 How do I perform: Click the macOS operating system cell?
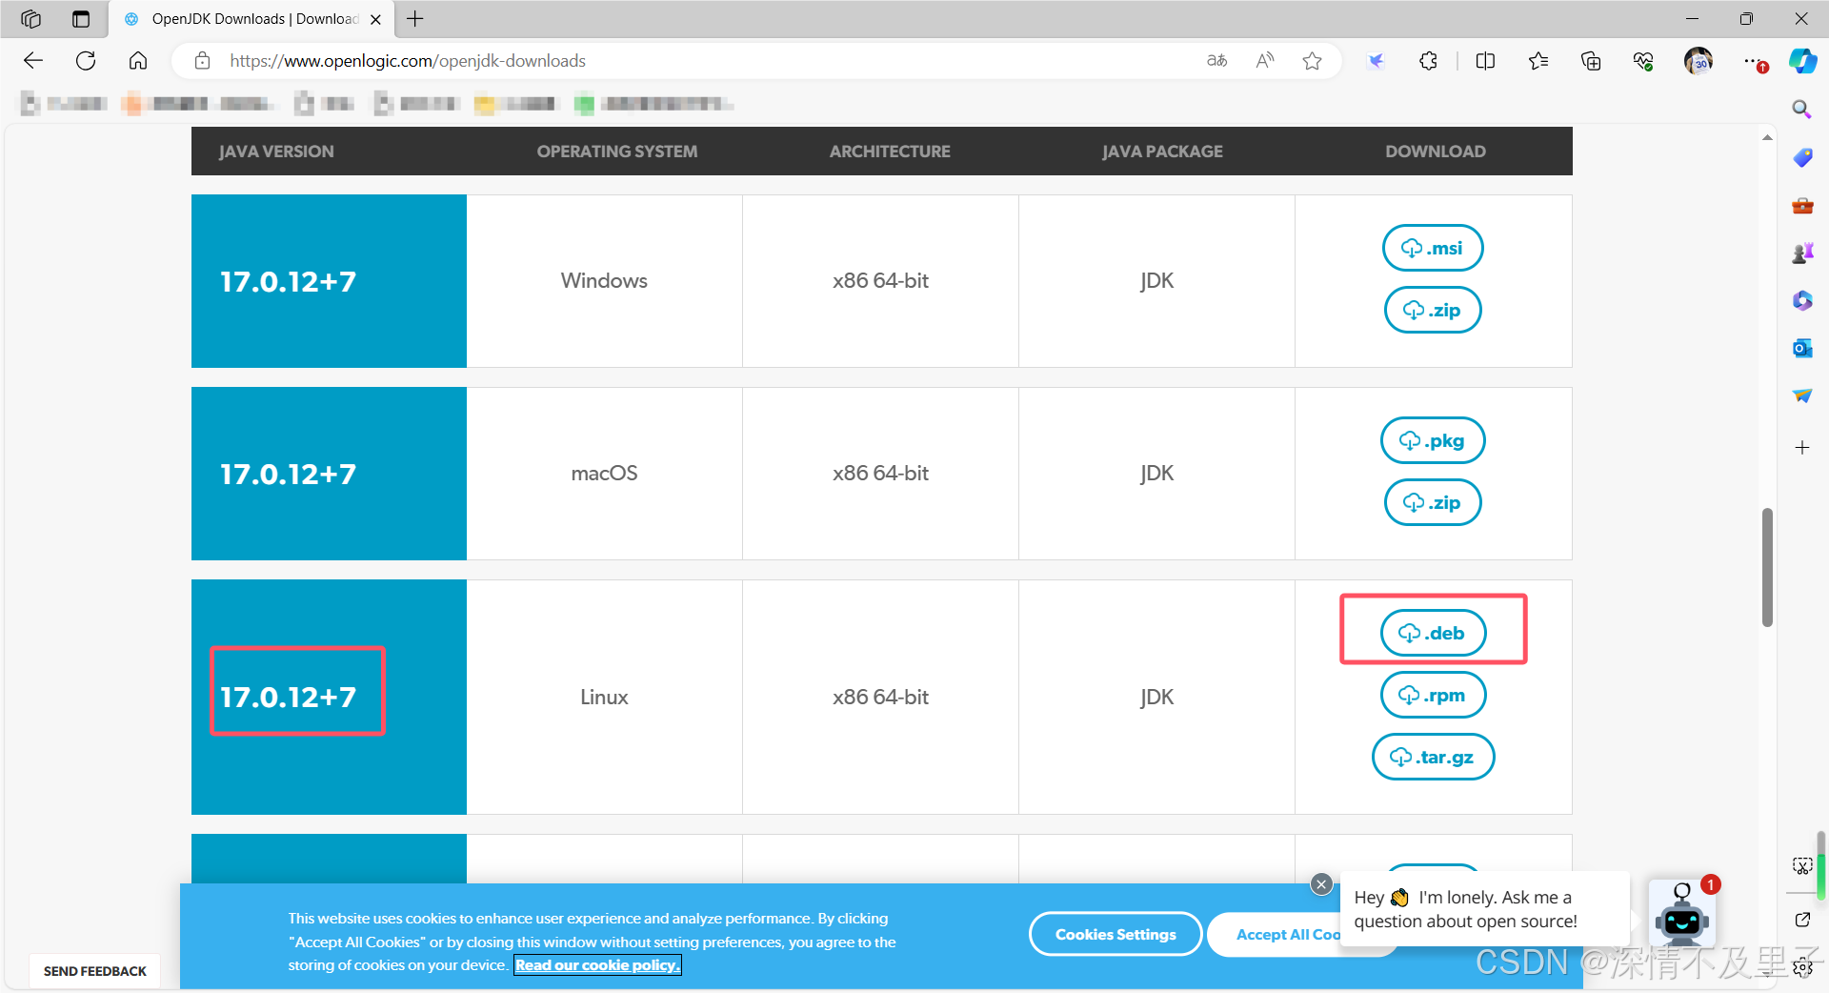(604, 474)
